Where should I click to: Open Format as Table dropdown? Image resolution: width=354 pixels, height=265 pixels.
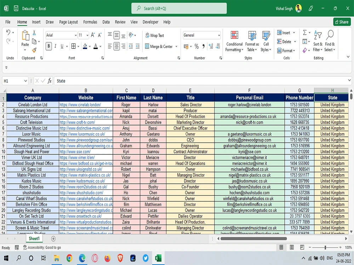pos(252,41)
